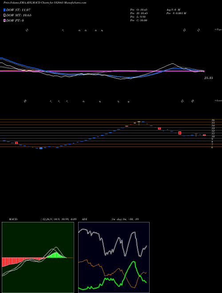This screenshot has height=293, width=222.
Task: Click the 25.35 EMA value label
Action: click(x=208, y=78)
